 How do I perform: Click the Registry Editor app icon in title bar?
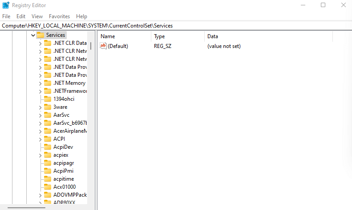pyautogui.click(x=6, y=5)
